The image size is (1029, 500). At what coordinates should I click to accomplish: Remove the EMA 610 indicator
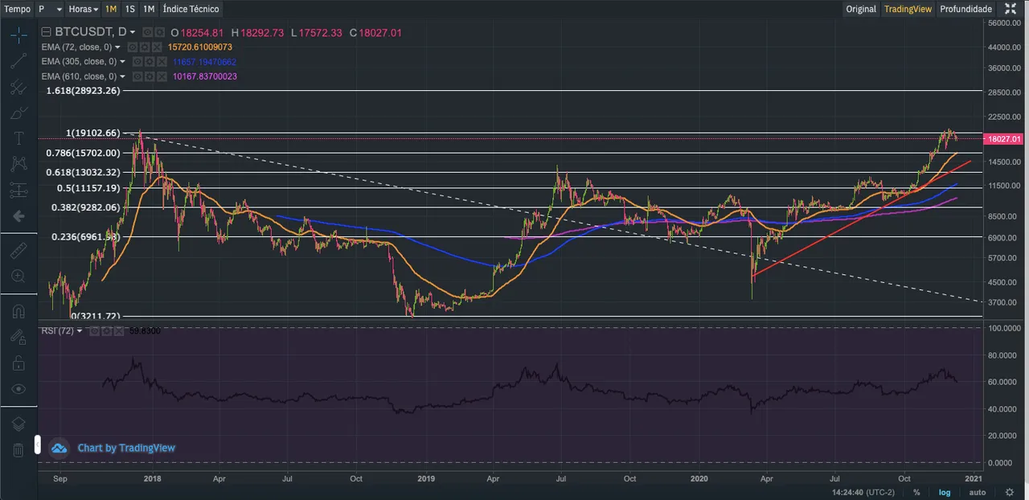tap(161, 76)
